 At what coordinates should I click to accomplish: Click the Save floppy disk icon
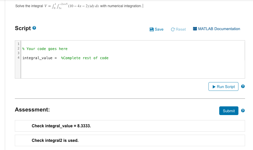[x=151, y=29]
